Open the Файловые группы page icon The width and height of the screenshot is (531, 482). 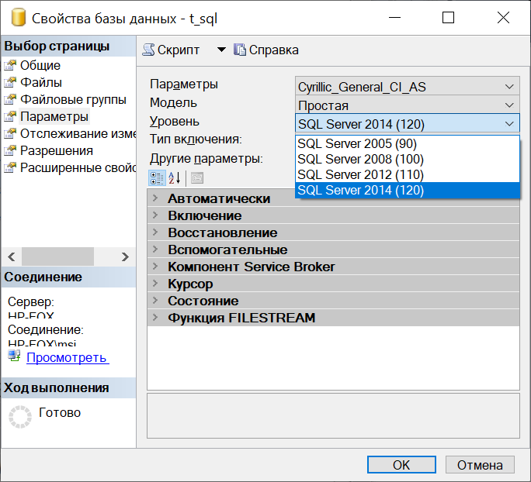click(x=10, y=99)
